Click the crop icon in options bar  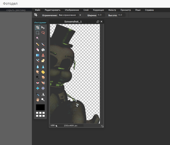(36, 15)
